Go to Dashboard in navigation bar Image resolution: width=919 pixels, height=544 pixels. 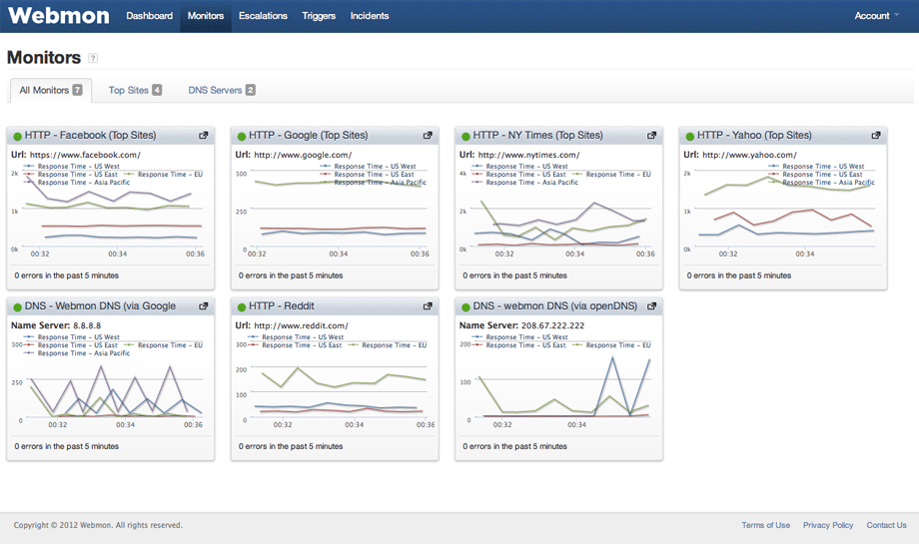(x=150, y=16)
